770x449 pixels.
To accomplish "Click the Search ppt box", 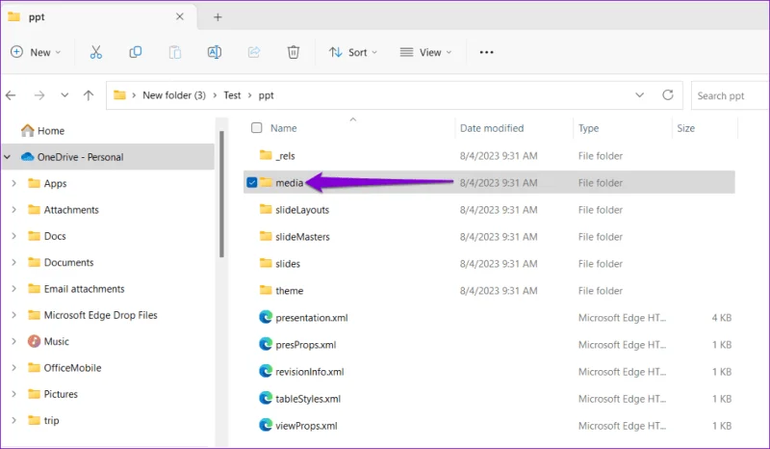I will [x=730, y=95].
